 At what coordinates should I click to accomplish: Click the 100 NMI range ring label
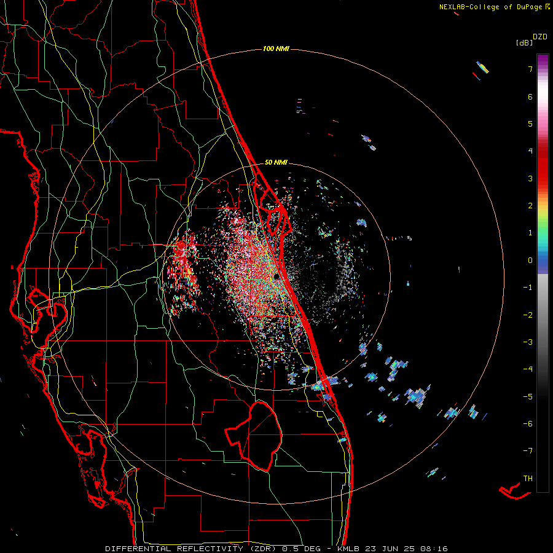point(276,49)
